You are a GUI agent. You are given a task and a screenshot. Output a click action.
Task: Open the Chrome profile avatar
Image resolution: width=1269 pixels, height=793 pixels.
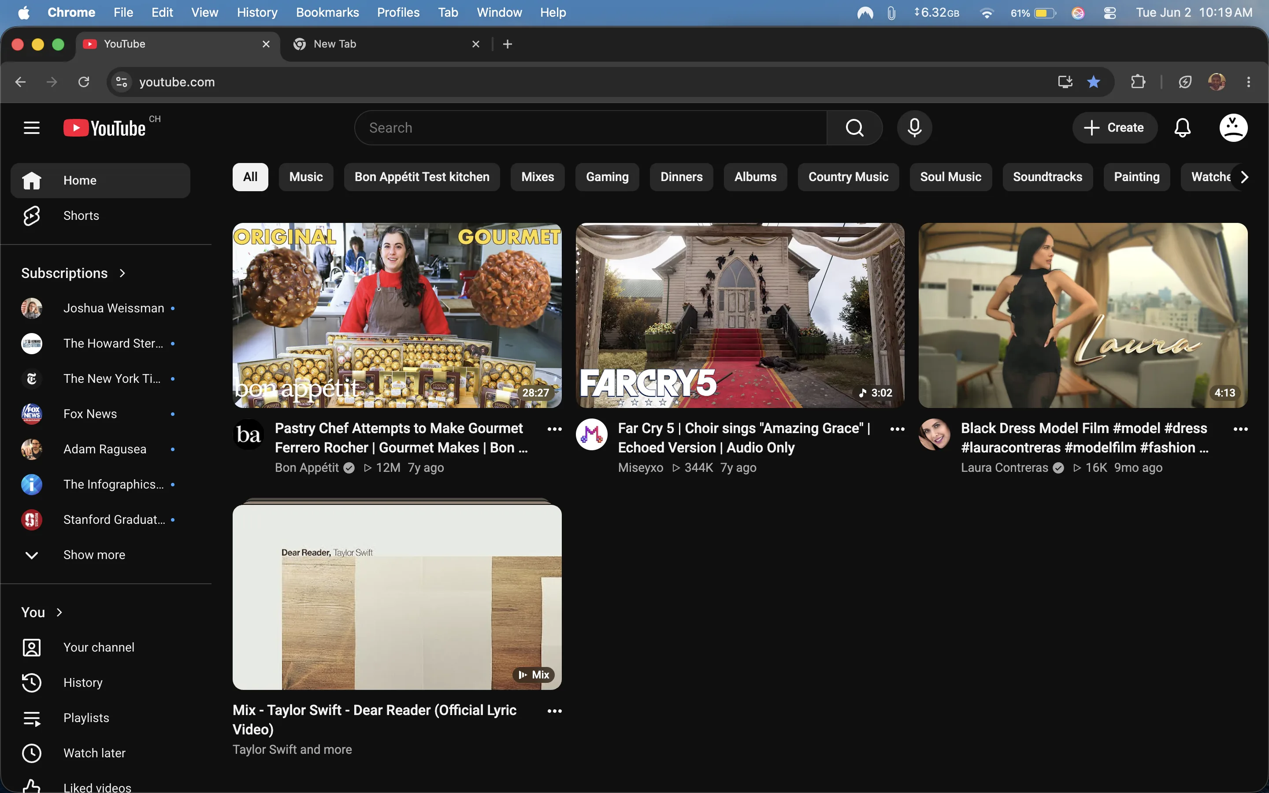point(1217,82)
